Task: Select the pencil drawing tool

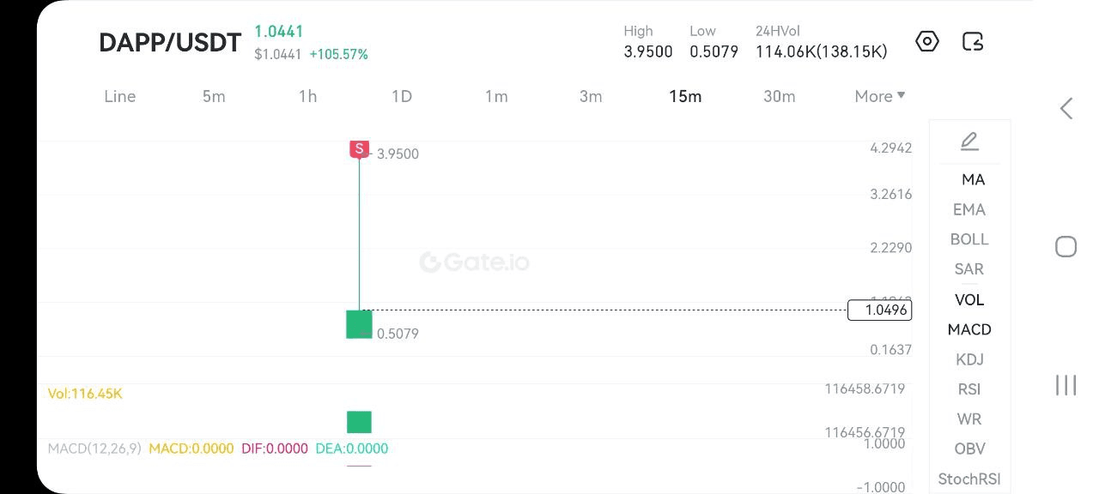Action: click(x=969, y=142)
